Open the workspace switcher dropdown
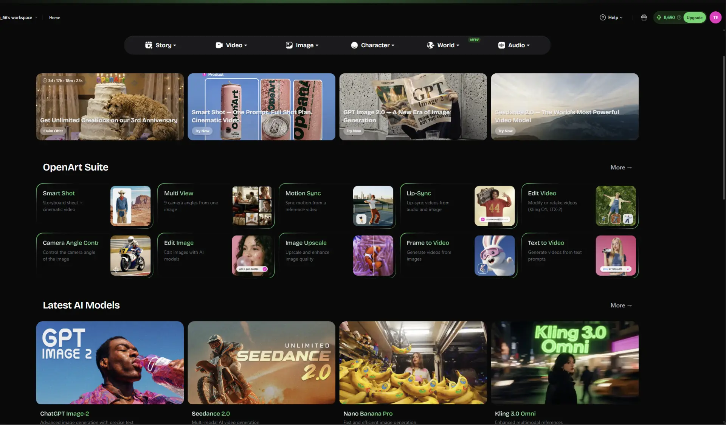Viewport: 726px width, 425px height. point(19,17)
